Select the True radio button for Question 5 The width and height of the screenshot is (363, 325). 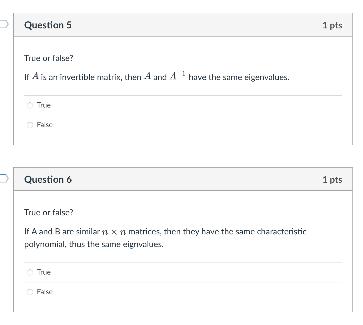tap(30, 105)
